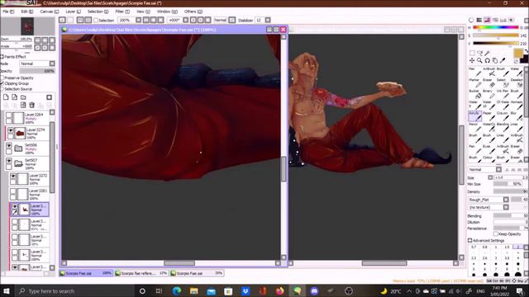Choose the hand pan tool

(x=495, y=60)
